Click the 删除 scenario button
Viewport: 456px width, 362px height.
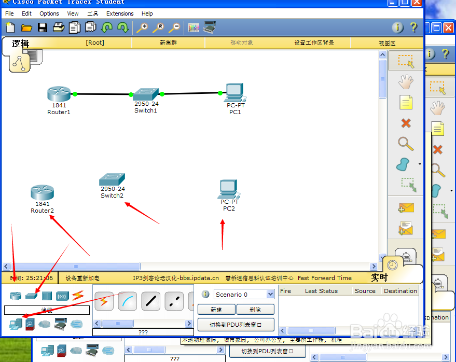pyautogui.click(x=255, y=310)
